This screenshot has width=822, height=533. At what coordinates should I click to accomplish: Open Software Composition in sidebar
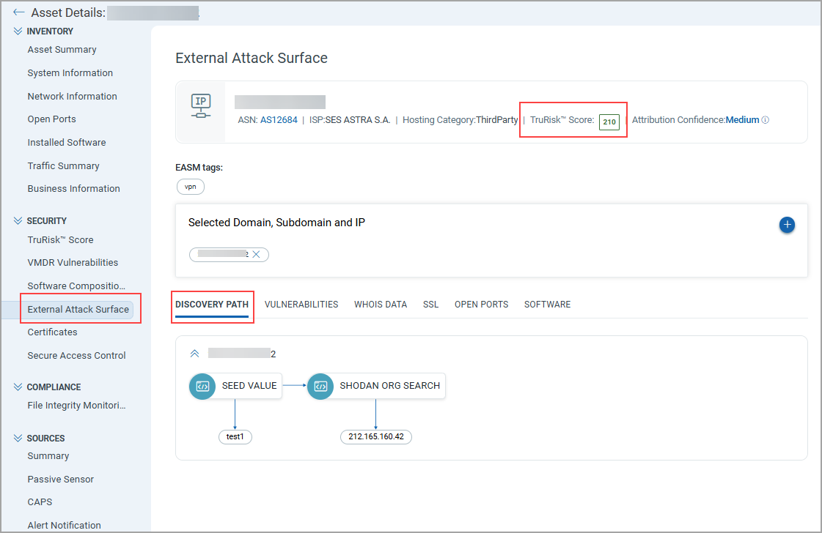click(76, 286)
